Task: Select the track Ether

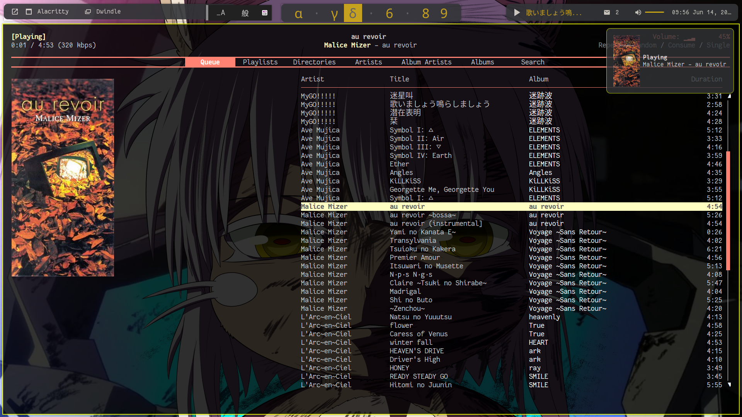Action: tap(511, 164)
